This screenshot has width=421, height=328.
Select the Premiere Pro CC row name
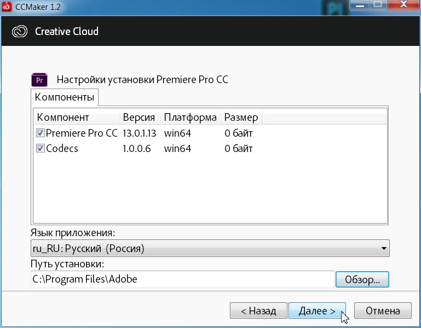click(x=82, y=133)
